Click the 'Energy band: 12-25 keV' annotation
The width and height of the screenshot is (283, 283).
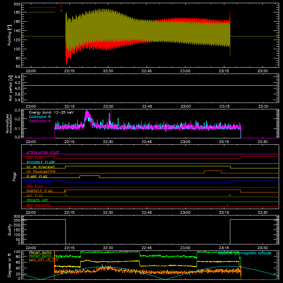(x=51, y=112)
